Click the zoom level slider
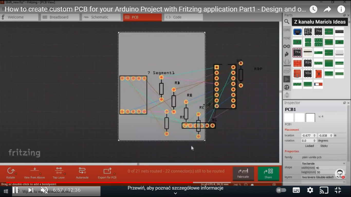 click(260, 185)
